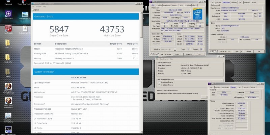Open the wallpaper image file on desktop
This screenshot has width=270, height=135.
pos(25,15)
